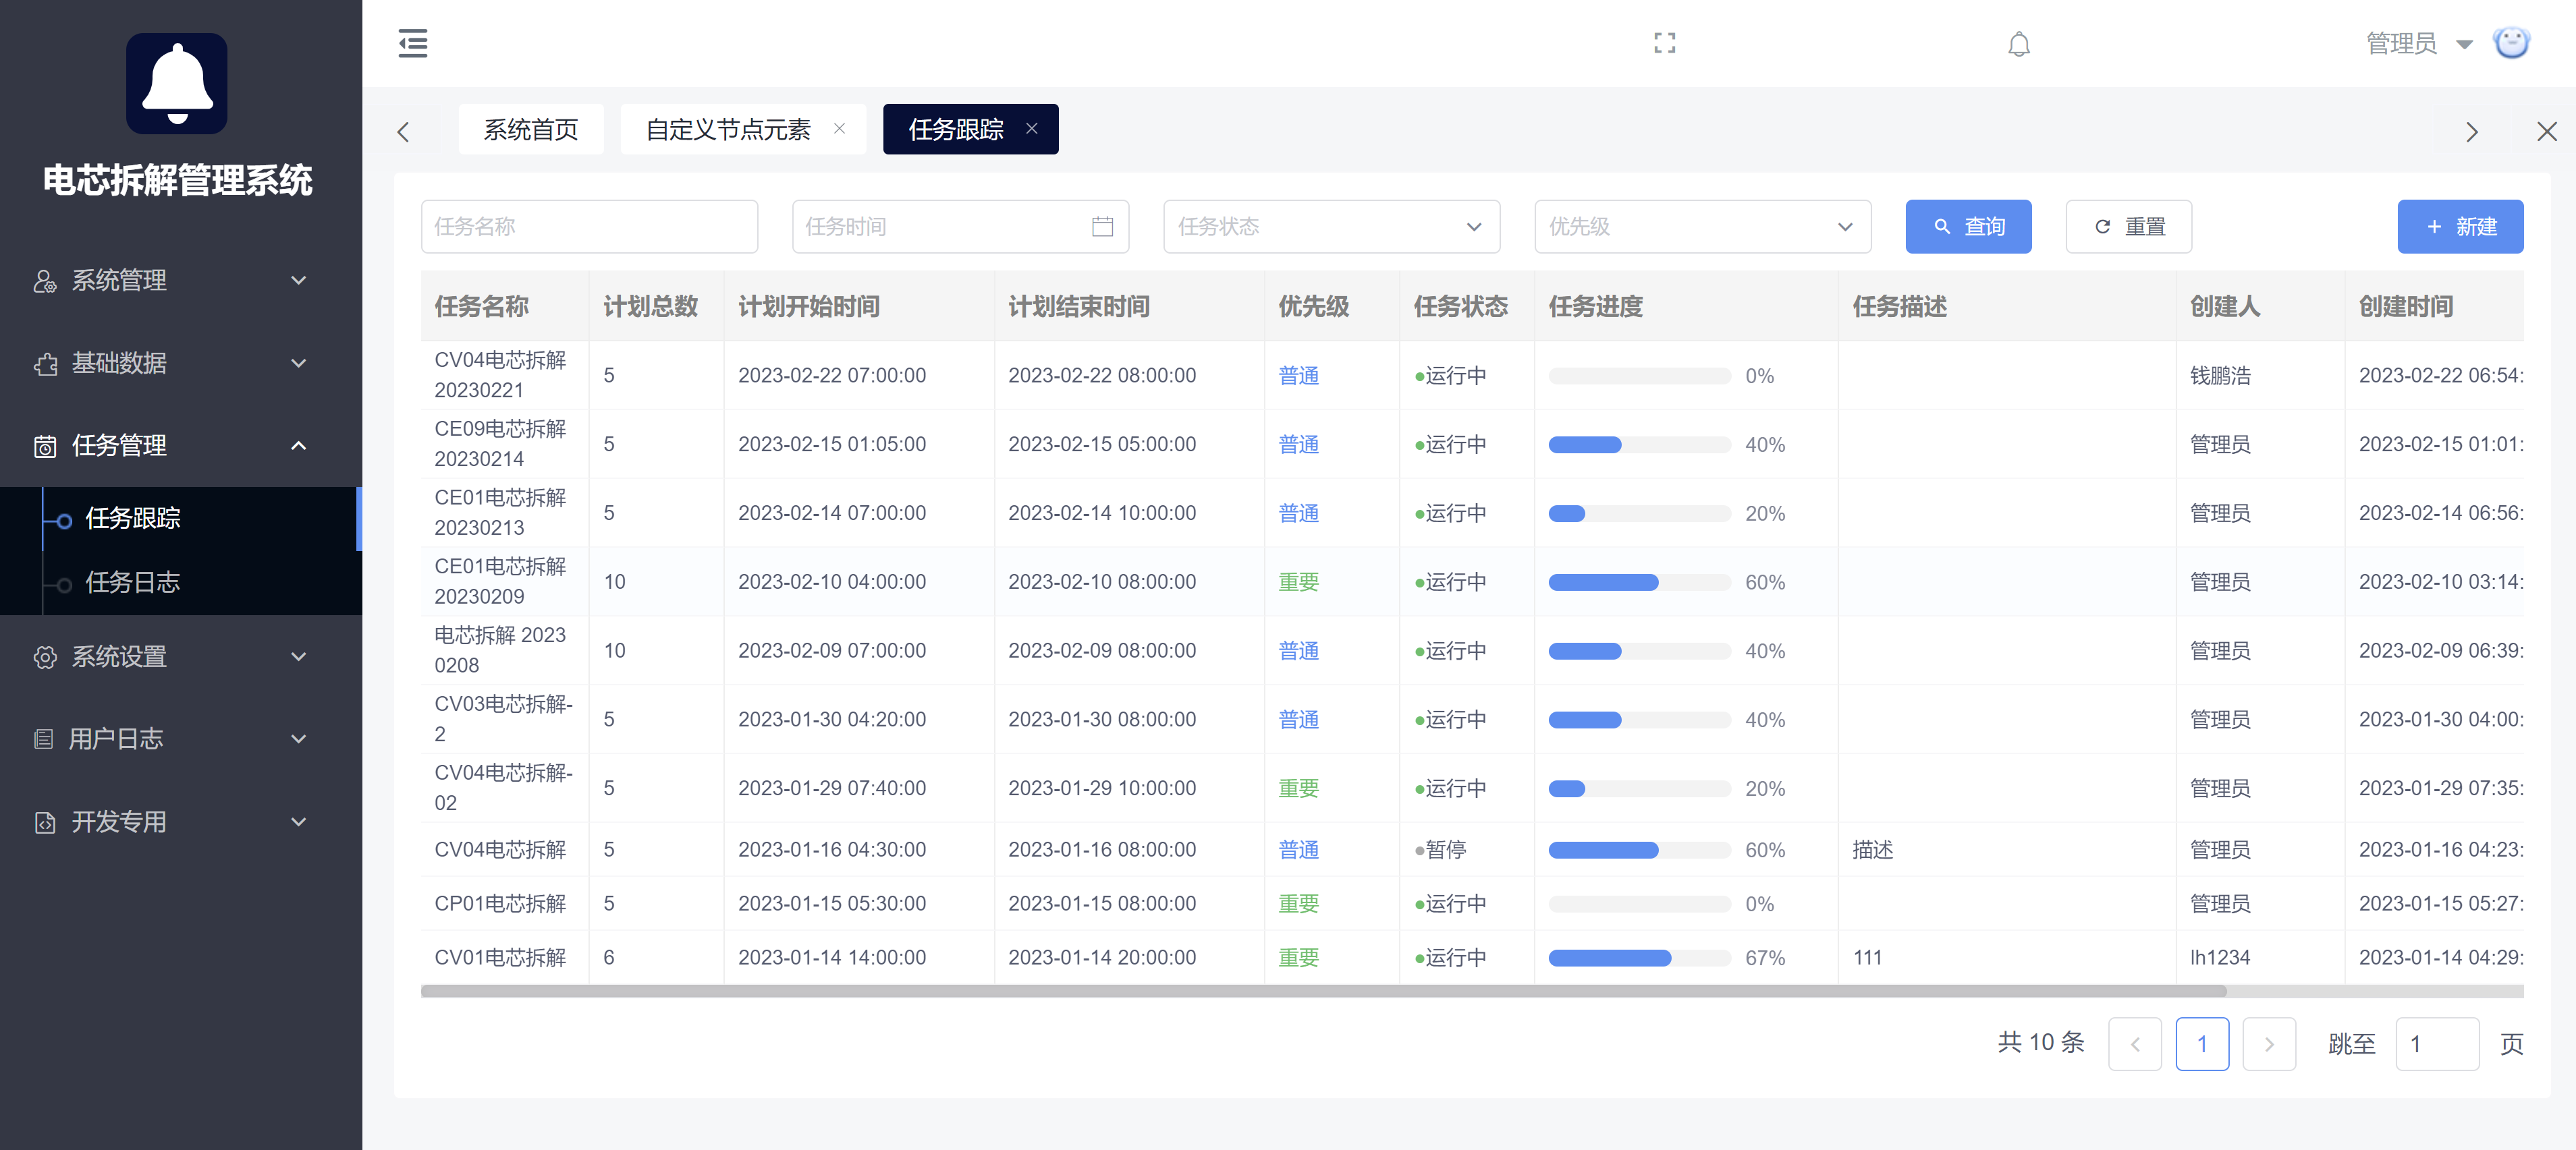
Task: Close the 自定义节点元素 tab
Action: pos(840,129)
